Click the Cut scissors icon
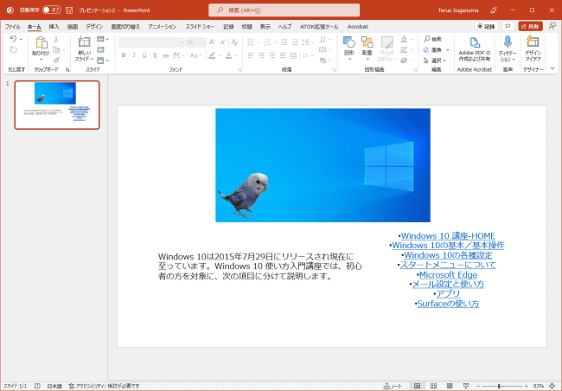This screenshot has height=391, width=562. coord(56,39)
